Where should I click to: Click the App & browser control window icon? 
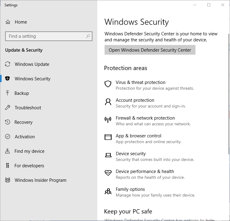click(108, 137)
